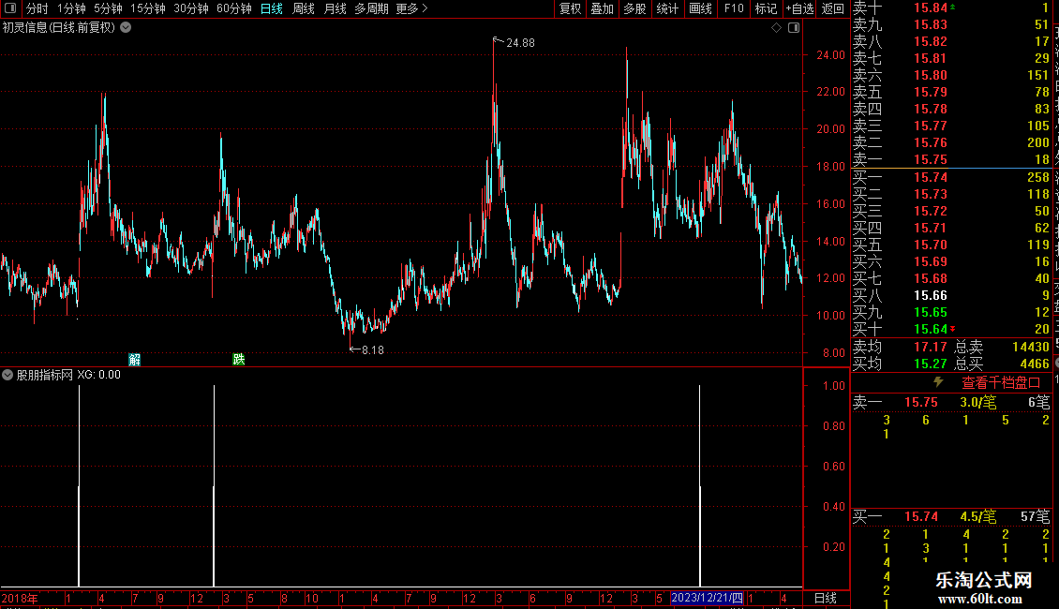Open 多股 multi-stock view
The height and width of the screenshot is (609, 1059).
click(634, 8)
